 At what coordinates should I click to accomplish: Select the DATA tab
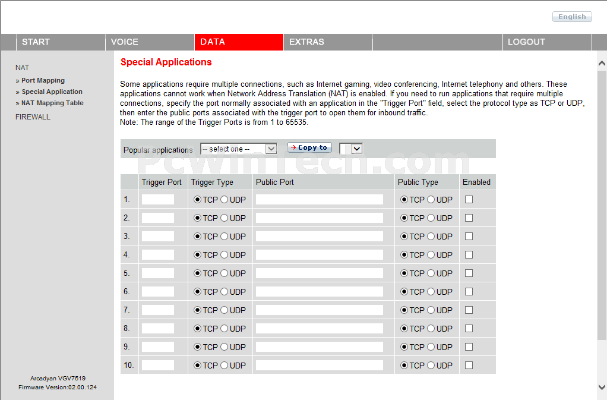coord(239,42)
